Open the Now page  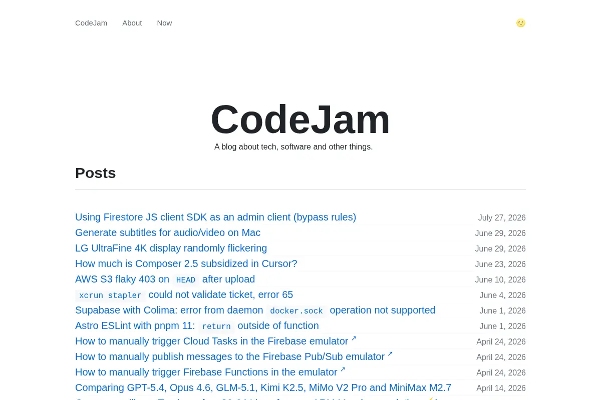click(164, 23)
